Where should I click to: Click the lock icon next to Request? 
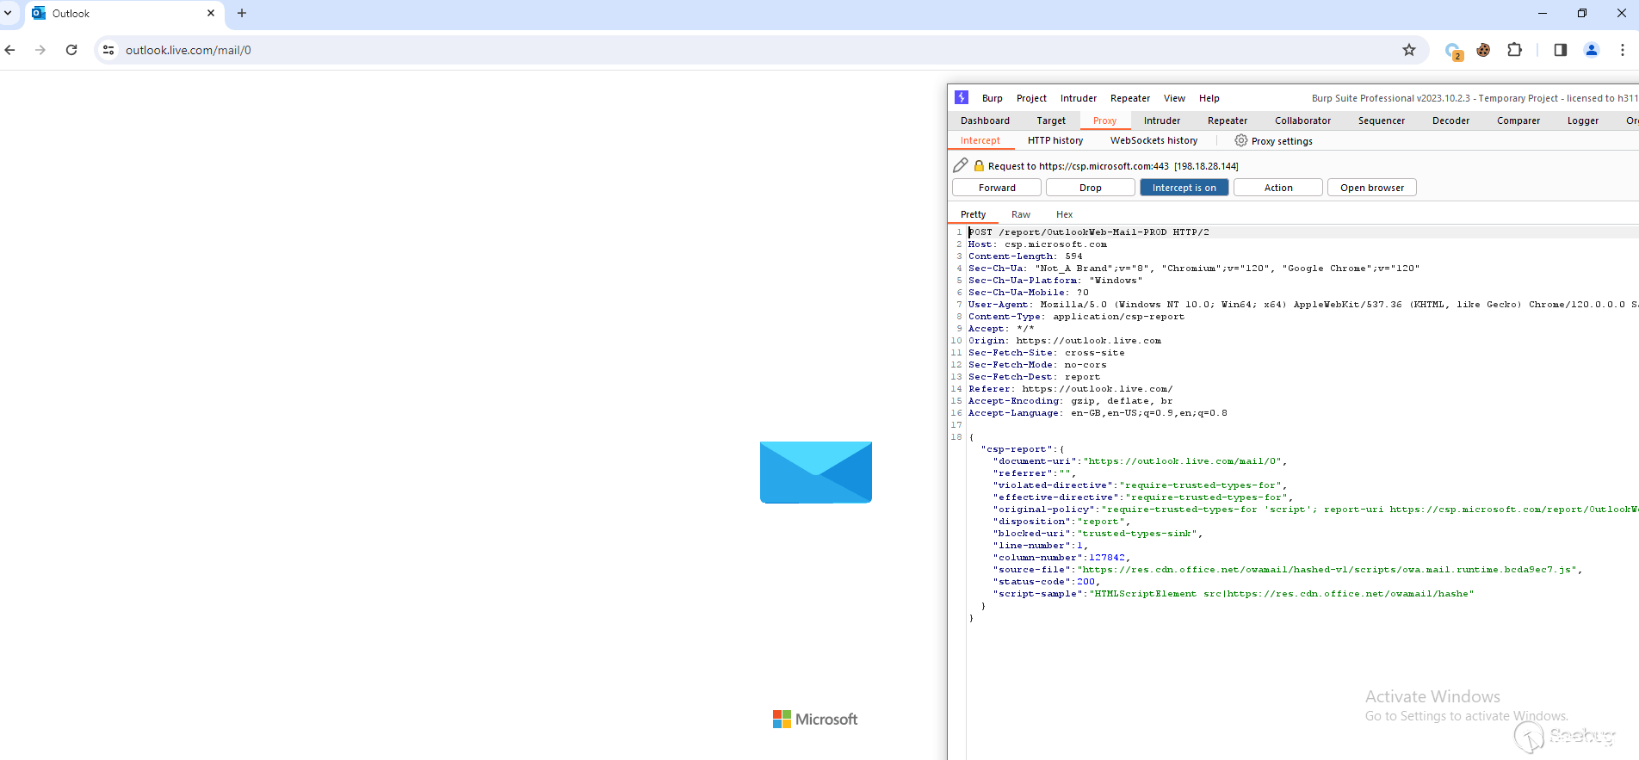tap(979, 165)
